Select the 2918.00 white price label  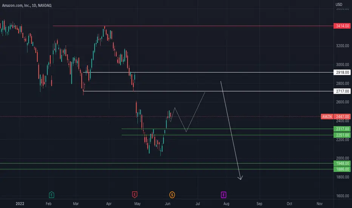(x=342, y=72)
